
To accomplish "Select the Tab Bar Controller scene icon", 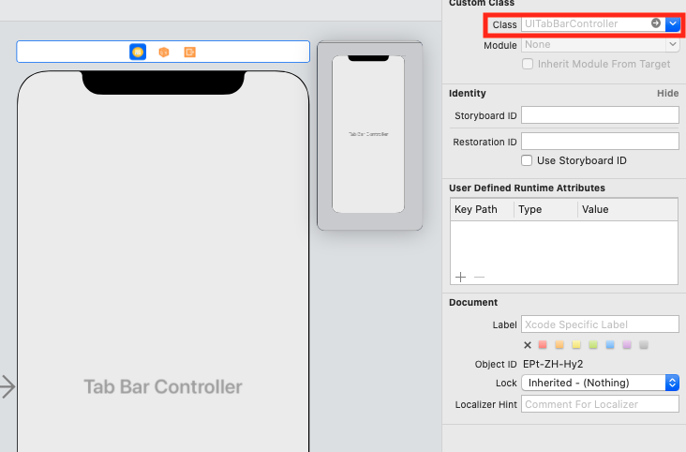I will [138, 53].
